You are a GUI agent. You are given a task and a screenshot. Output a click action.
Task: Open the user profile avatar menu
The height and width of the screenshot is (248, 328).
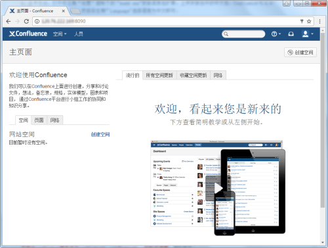point(308,34)
